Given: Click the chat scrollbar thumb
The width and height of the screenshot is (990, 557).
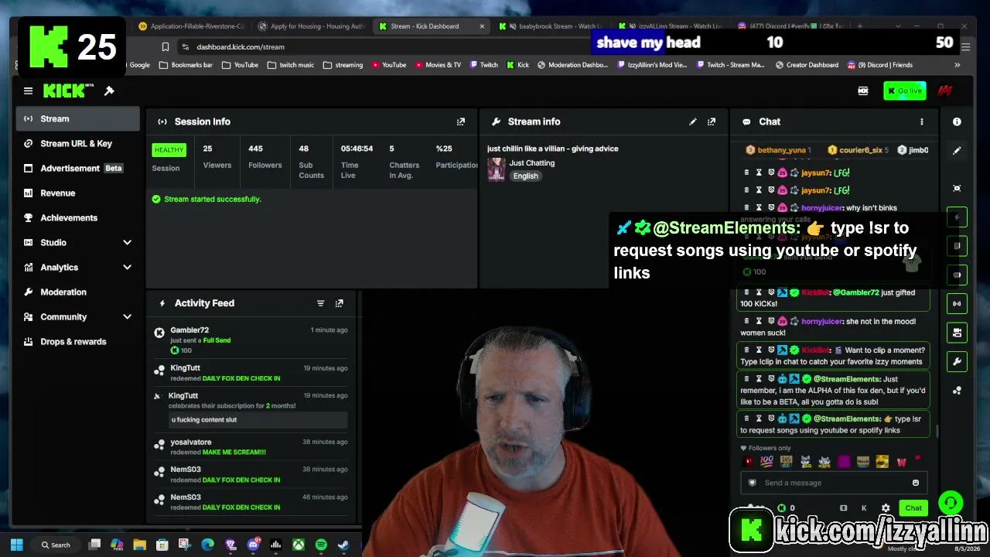Looking at the screenshot, I should (x=937, y=431).
